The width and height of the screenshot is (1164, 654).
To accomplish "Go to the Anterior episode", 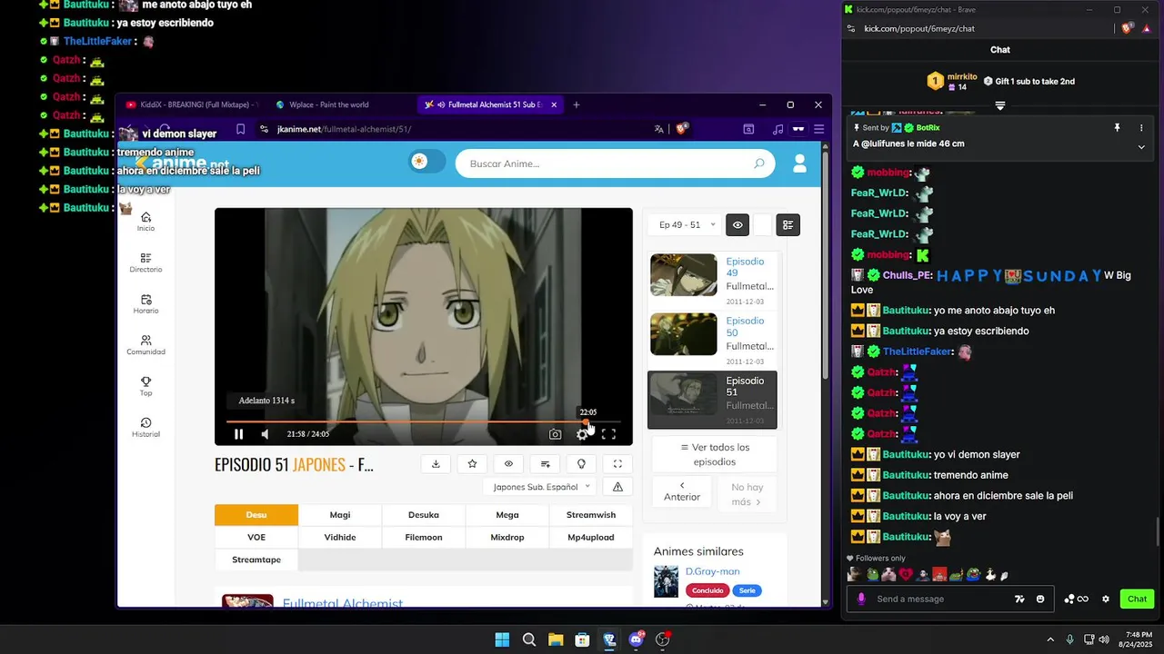I will coord(682,491).
